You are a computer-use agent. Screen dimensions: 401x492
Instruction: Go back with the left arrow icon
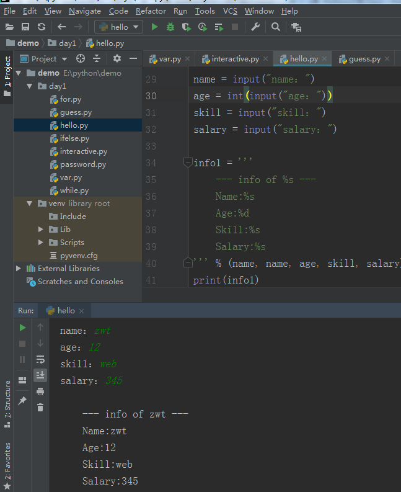coord(61,27)
